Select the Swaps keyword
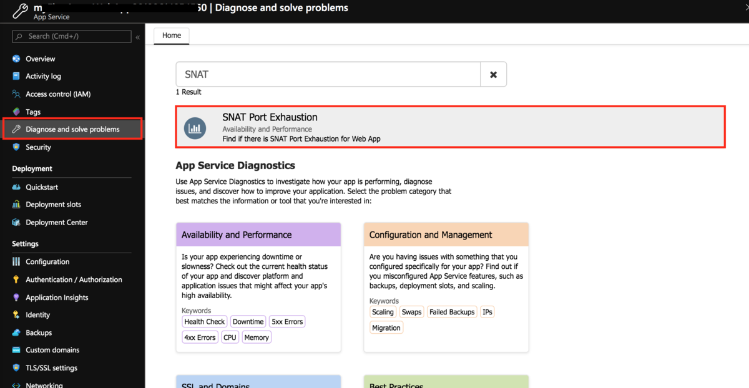 (x=411, y=312)
